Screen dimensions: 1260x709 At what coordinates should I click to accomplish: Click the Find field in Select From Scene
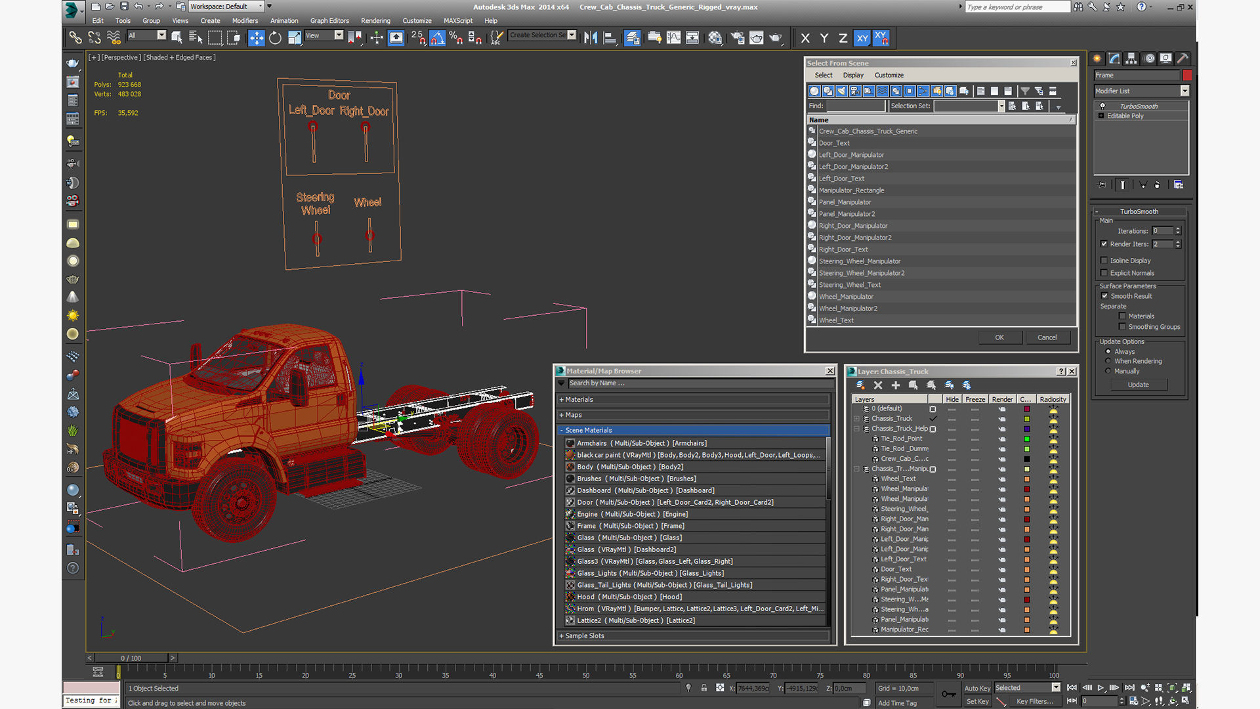[855, 106]
